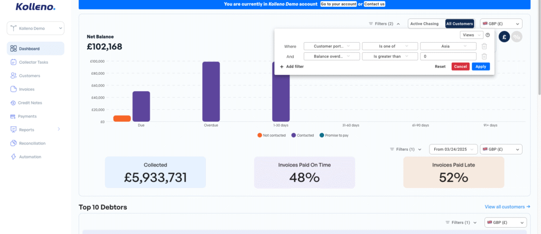
Task: Open Collector Tasks in the sidebar
Action: pos(33,62)
